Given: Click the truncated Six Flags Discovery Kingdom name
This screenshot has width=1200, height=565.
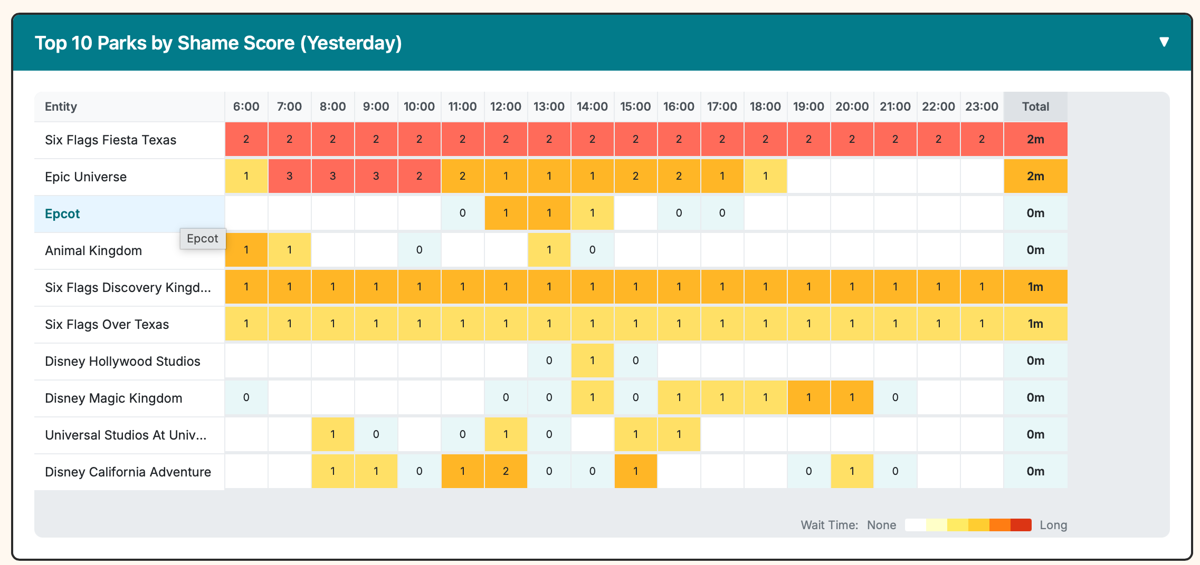Looking at the screenshot, I should pyautogui.click(x=127, y=287).
